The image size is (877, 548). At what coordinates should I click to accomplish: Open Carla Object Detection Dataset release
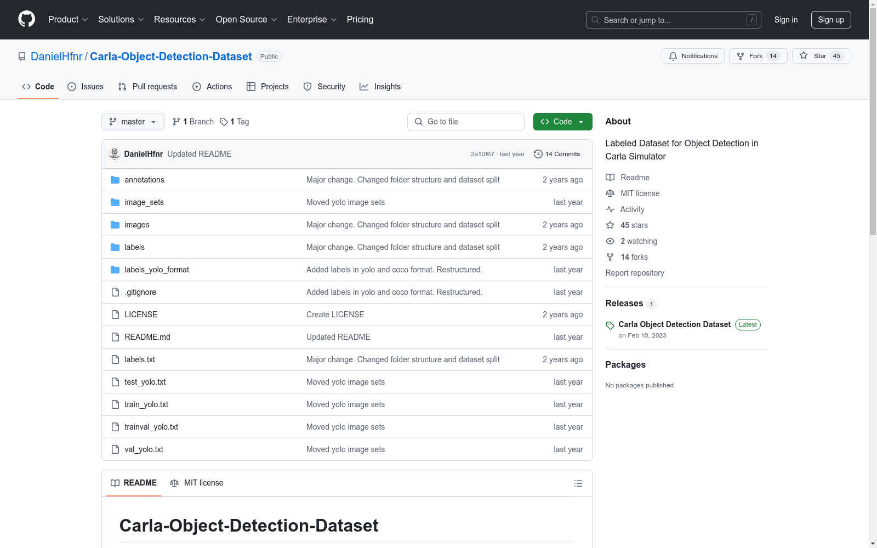click(x=674, y=324)
